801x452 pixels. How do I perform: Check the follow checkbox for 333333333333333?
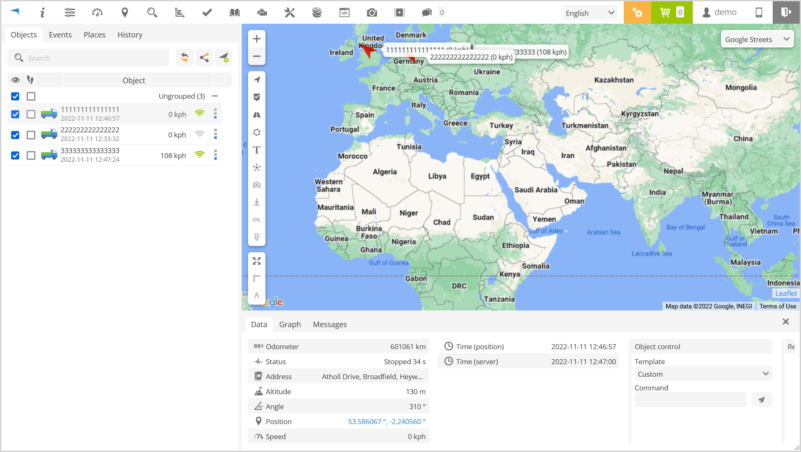click(31, 155)
